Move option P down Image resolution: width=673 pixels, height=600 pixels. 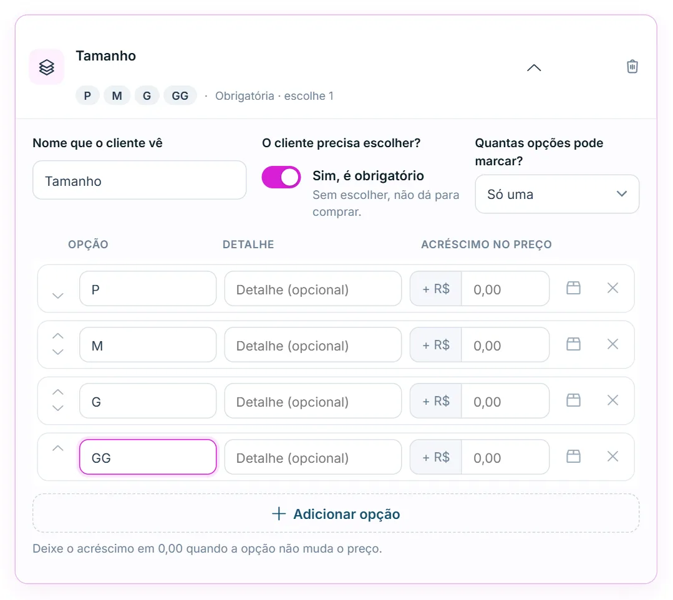[58, 296]
